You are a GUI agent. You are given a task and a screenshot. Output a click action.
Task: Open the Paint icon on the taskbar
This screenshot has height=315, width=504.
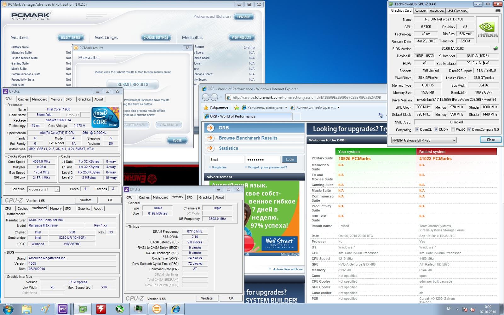coord(45,309)
